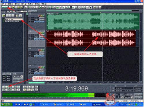
Task: Click the Play to End transport button
Action: pos(15,87)
